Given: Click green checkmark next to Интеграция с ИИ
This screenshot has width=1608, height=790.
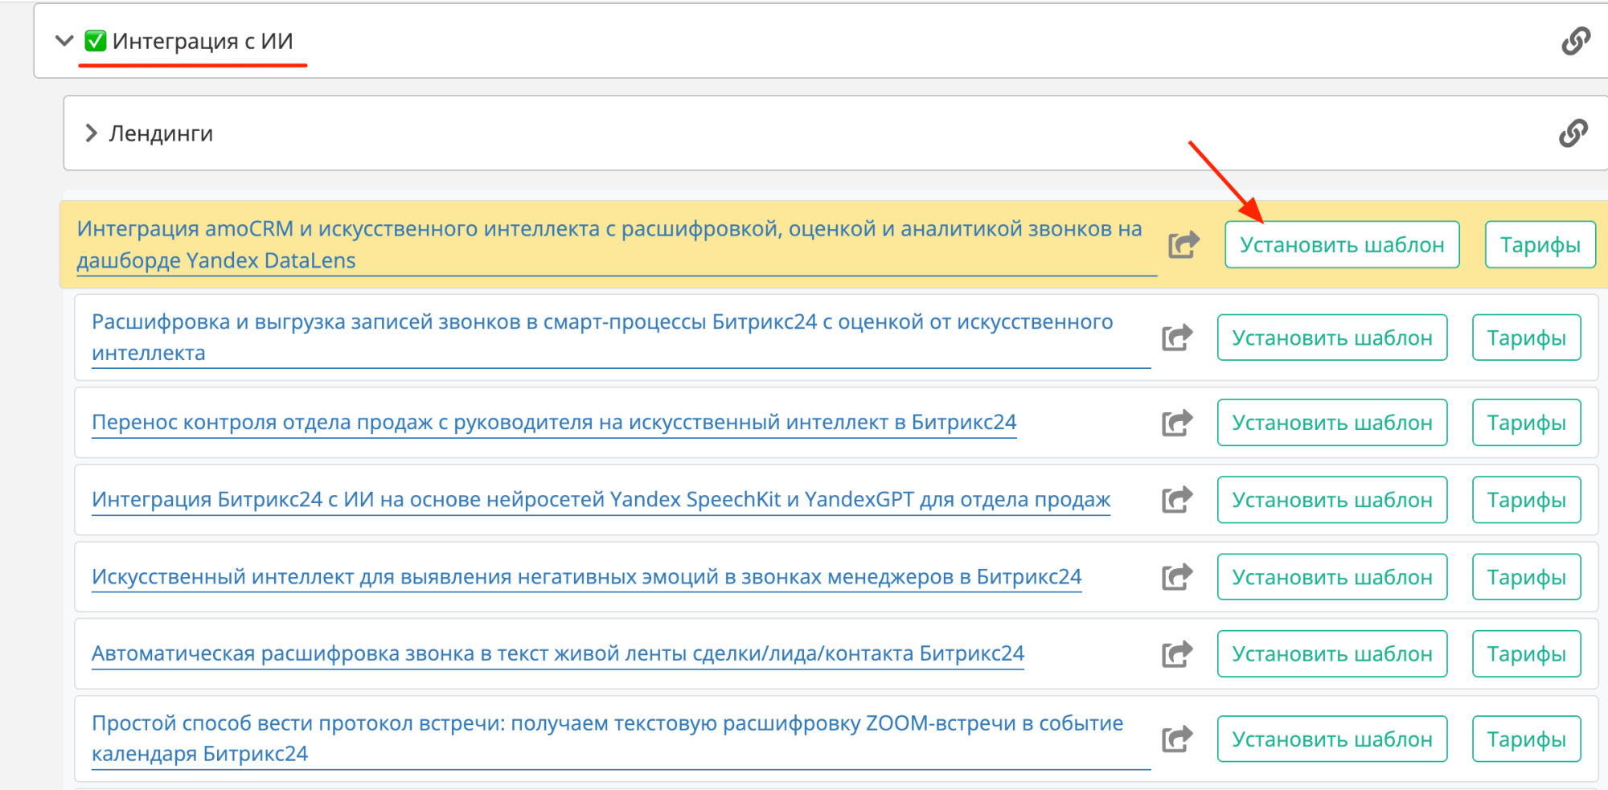Looking at the screenshot, I should [x=96, y=41].
